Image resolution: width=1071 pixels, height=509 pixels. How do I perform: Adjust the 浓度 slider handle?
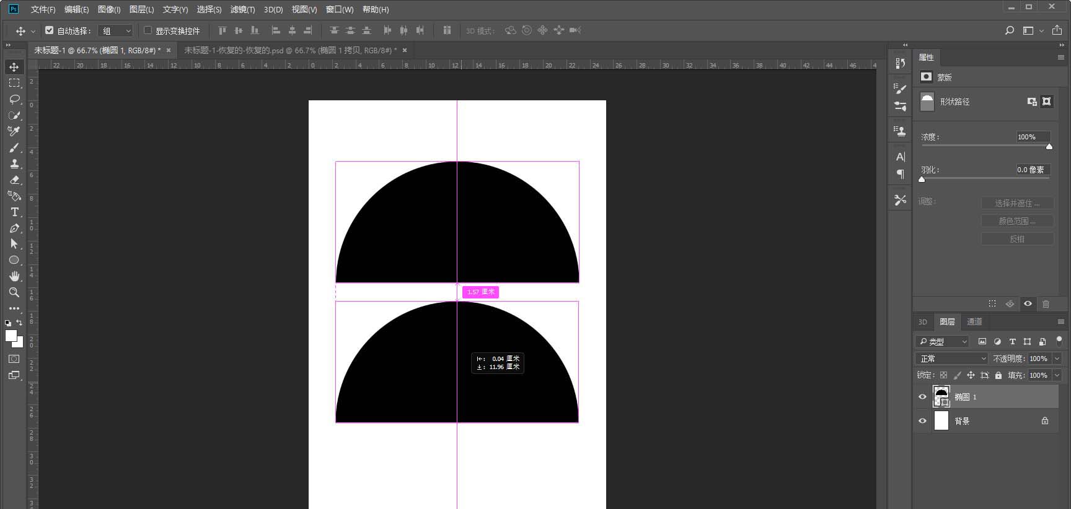tap(1049, 147)
